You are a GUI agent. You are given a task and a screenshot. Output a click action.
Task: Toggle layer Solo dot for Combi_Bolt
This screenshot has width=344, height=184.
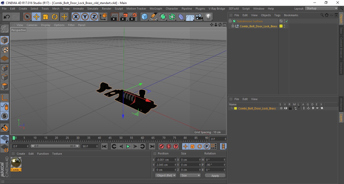pyautogui.click(x=281, y=108)
